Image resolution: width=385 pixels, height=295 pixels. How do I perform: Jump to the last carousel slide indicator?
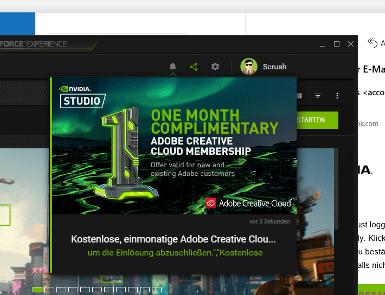[x=157, y=290]
